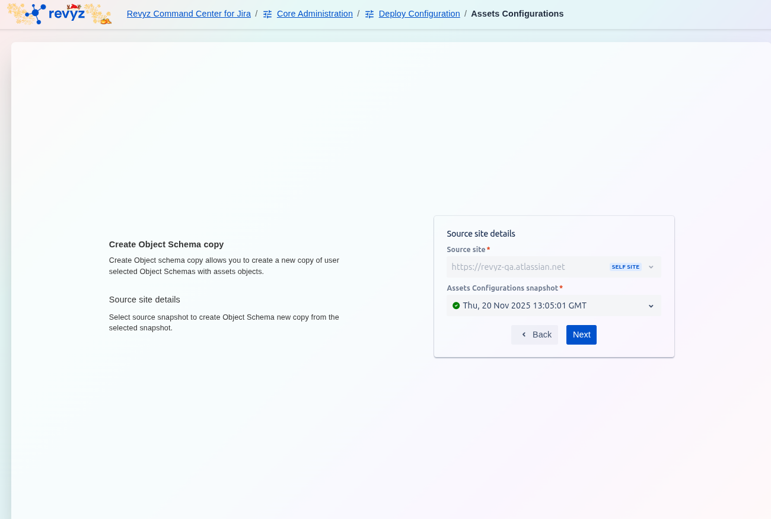Image resolution: width=771 pixels, height=519 pixels.
Task: Click the sliders icon beside Deploy Configuration
Action: 369,14
